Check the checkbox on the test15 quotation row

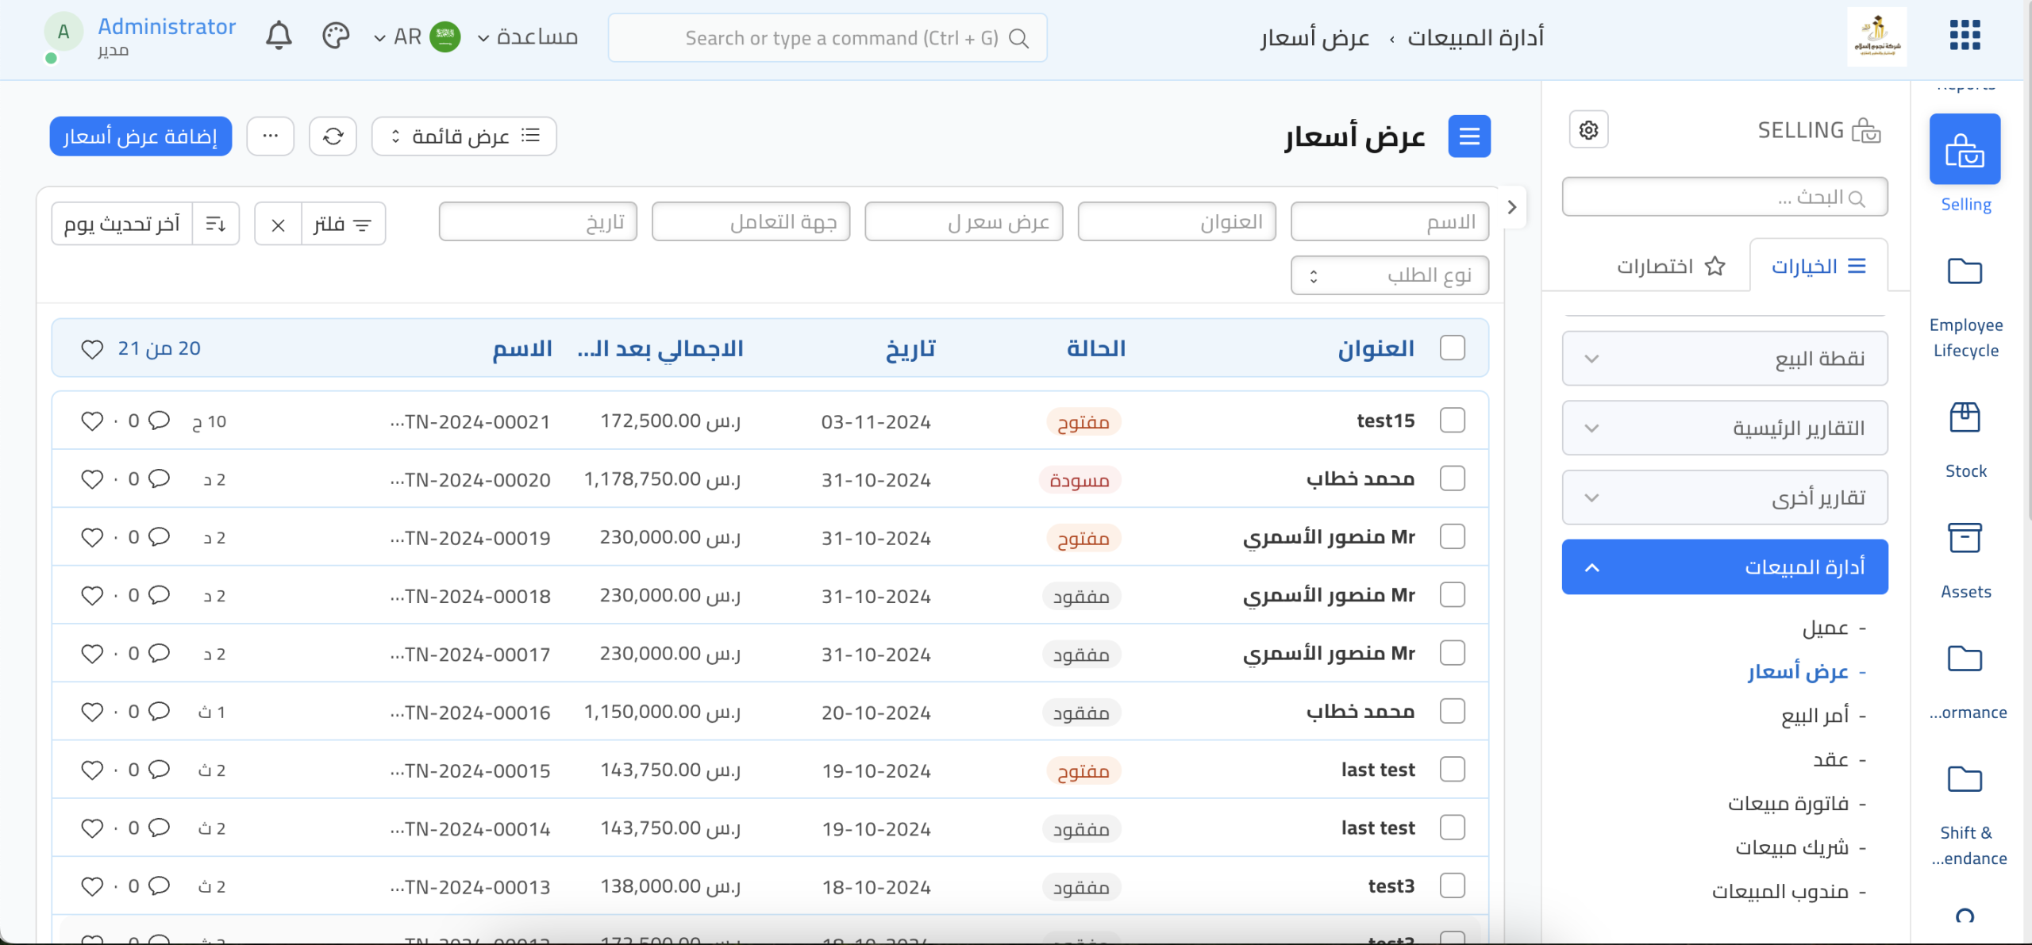tap(1453, 420)
